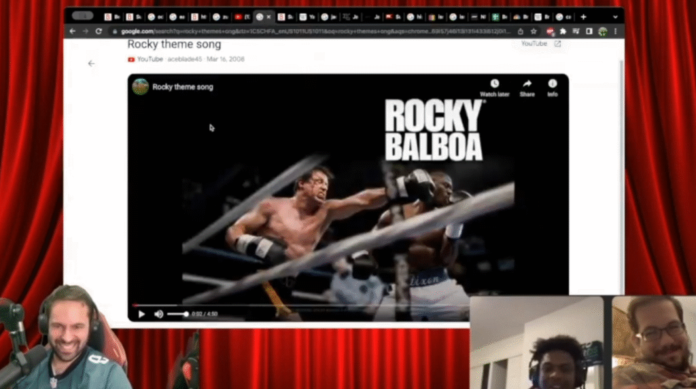Screen dimensions: 696x389
Task: Switch to the first browser tab
Action: click(112, 17)
